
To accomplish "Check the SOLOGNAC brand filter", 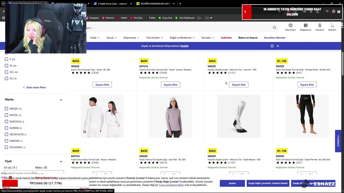I will pyautogui.click(x=6, y=147).
